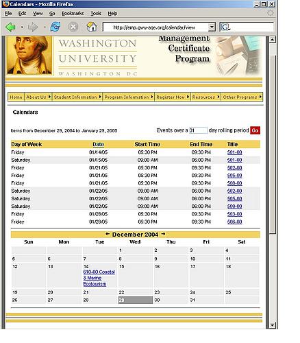Click the highlighted December 29 calendar cell
This screenshot has height=343, width=300.
(136, 300)
